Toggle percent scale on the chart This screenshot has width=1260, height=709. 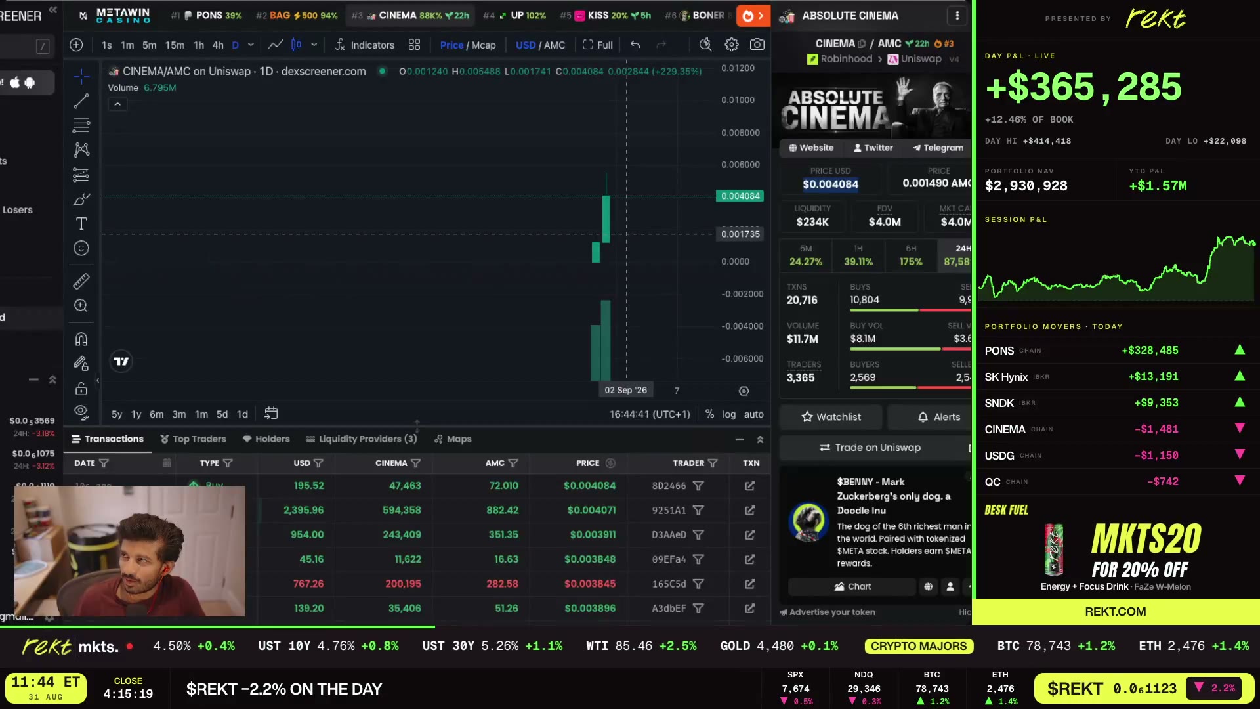[709, 414]
